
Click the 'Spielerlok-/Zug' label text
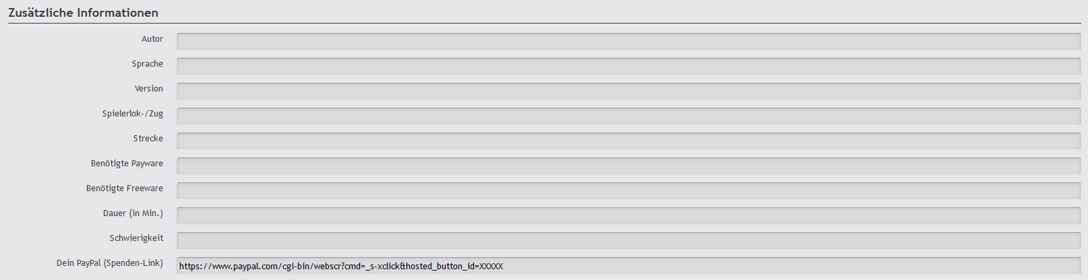point(133,114)
